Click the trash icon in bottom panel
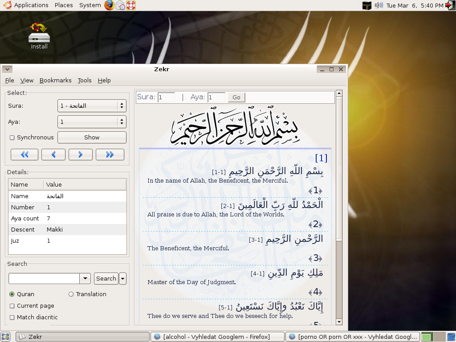456x342 pixels. pos(451,337)
